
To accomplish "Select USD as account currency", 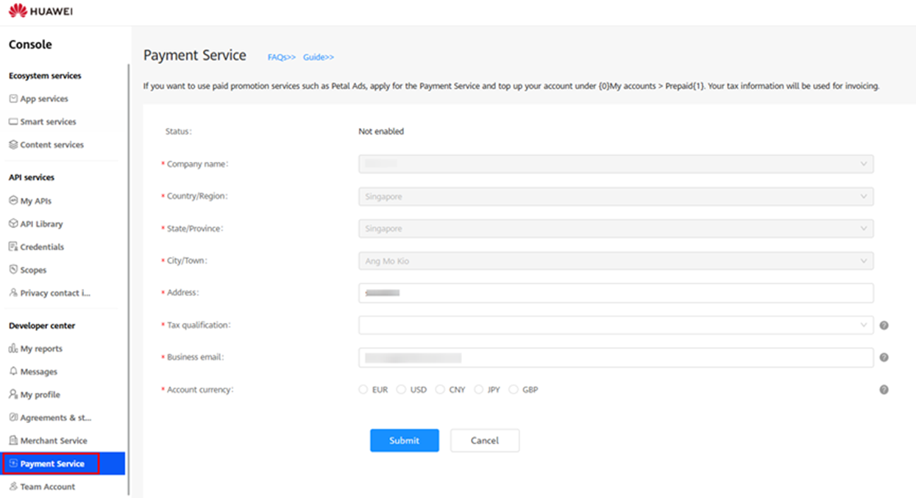I will pos(401,389).
